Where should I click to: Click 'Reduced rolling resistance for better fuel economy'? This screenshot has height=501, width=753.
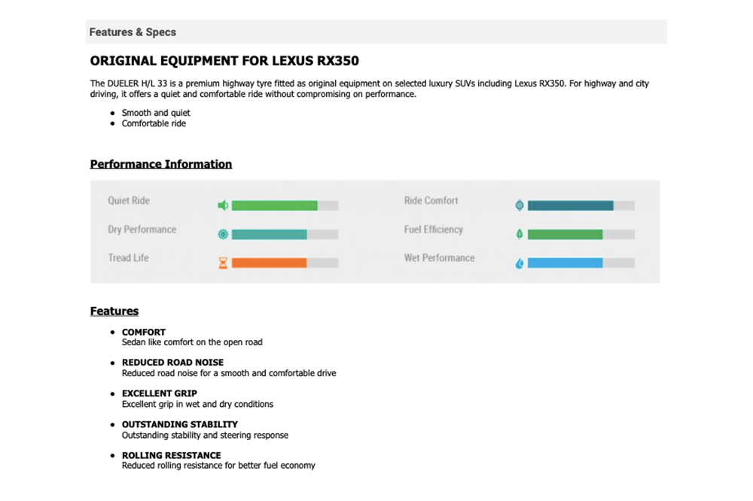pyautogui.click(x=218, y=466)
